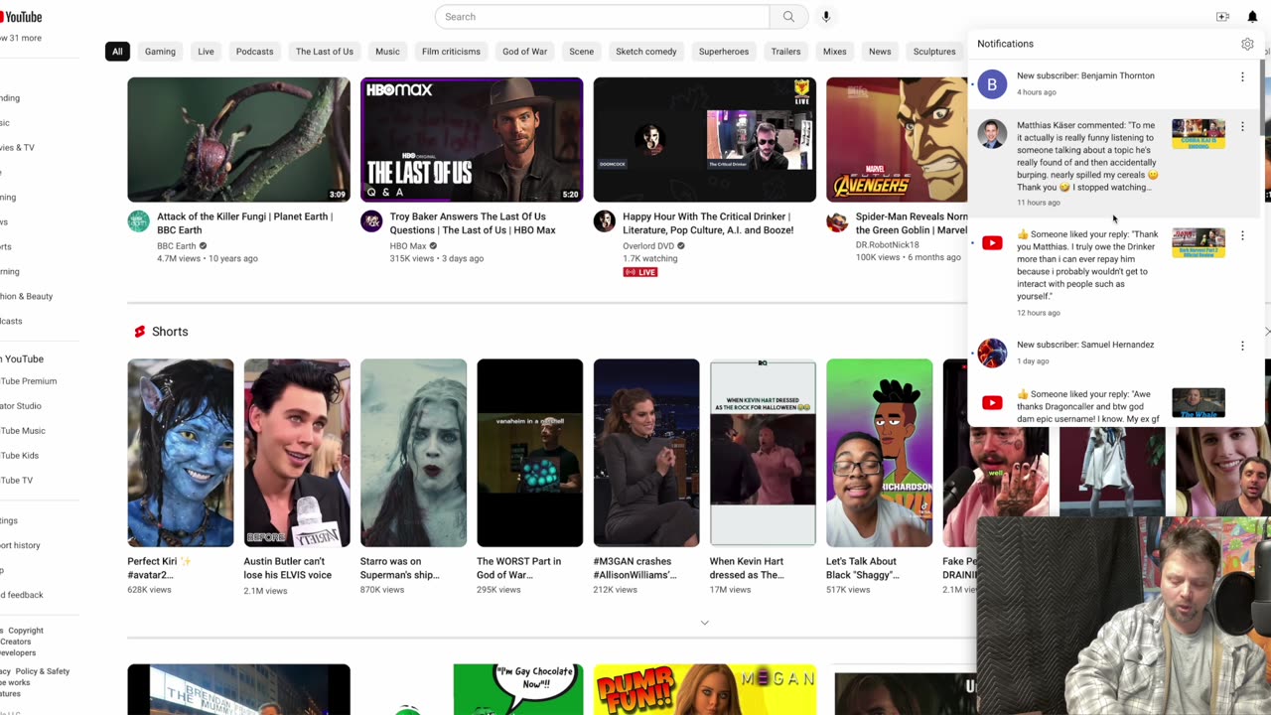Viewport: 1271px width, 715px height.
Task: Select the God of War filter chip
Action: pyautogui.click(x=524, y=52)
